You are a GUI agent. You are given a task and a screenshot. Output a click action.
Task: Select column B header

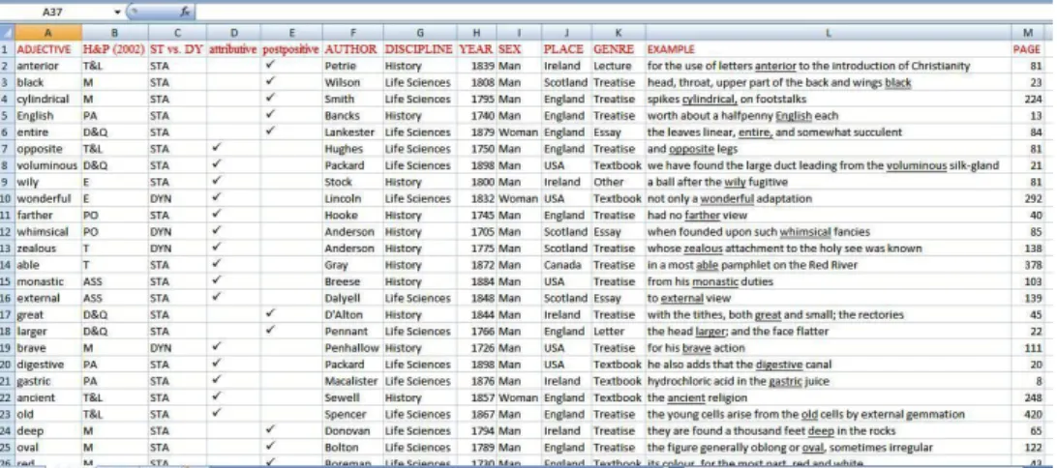[114, 32]
